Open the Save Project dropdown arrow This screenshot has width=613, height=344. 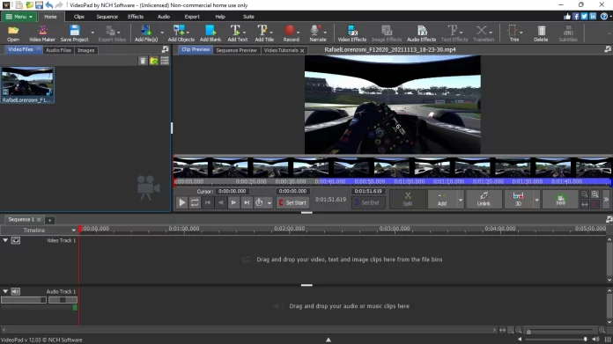(92, 33)
